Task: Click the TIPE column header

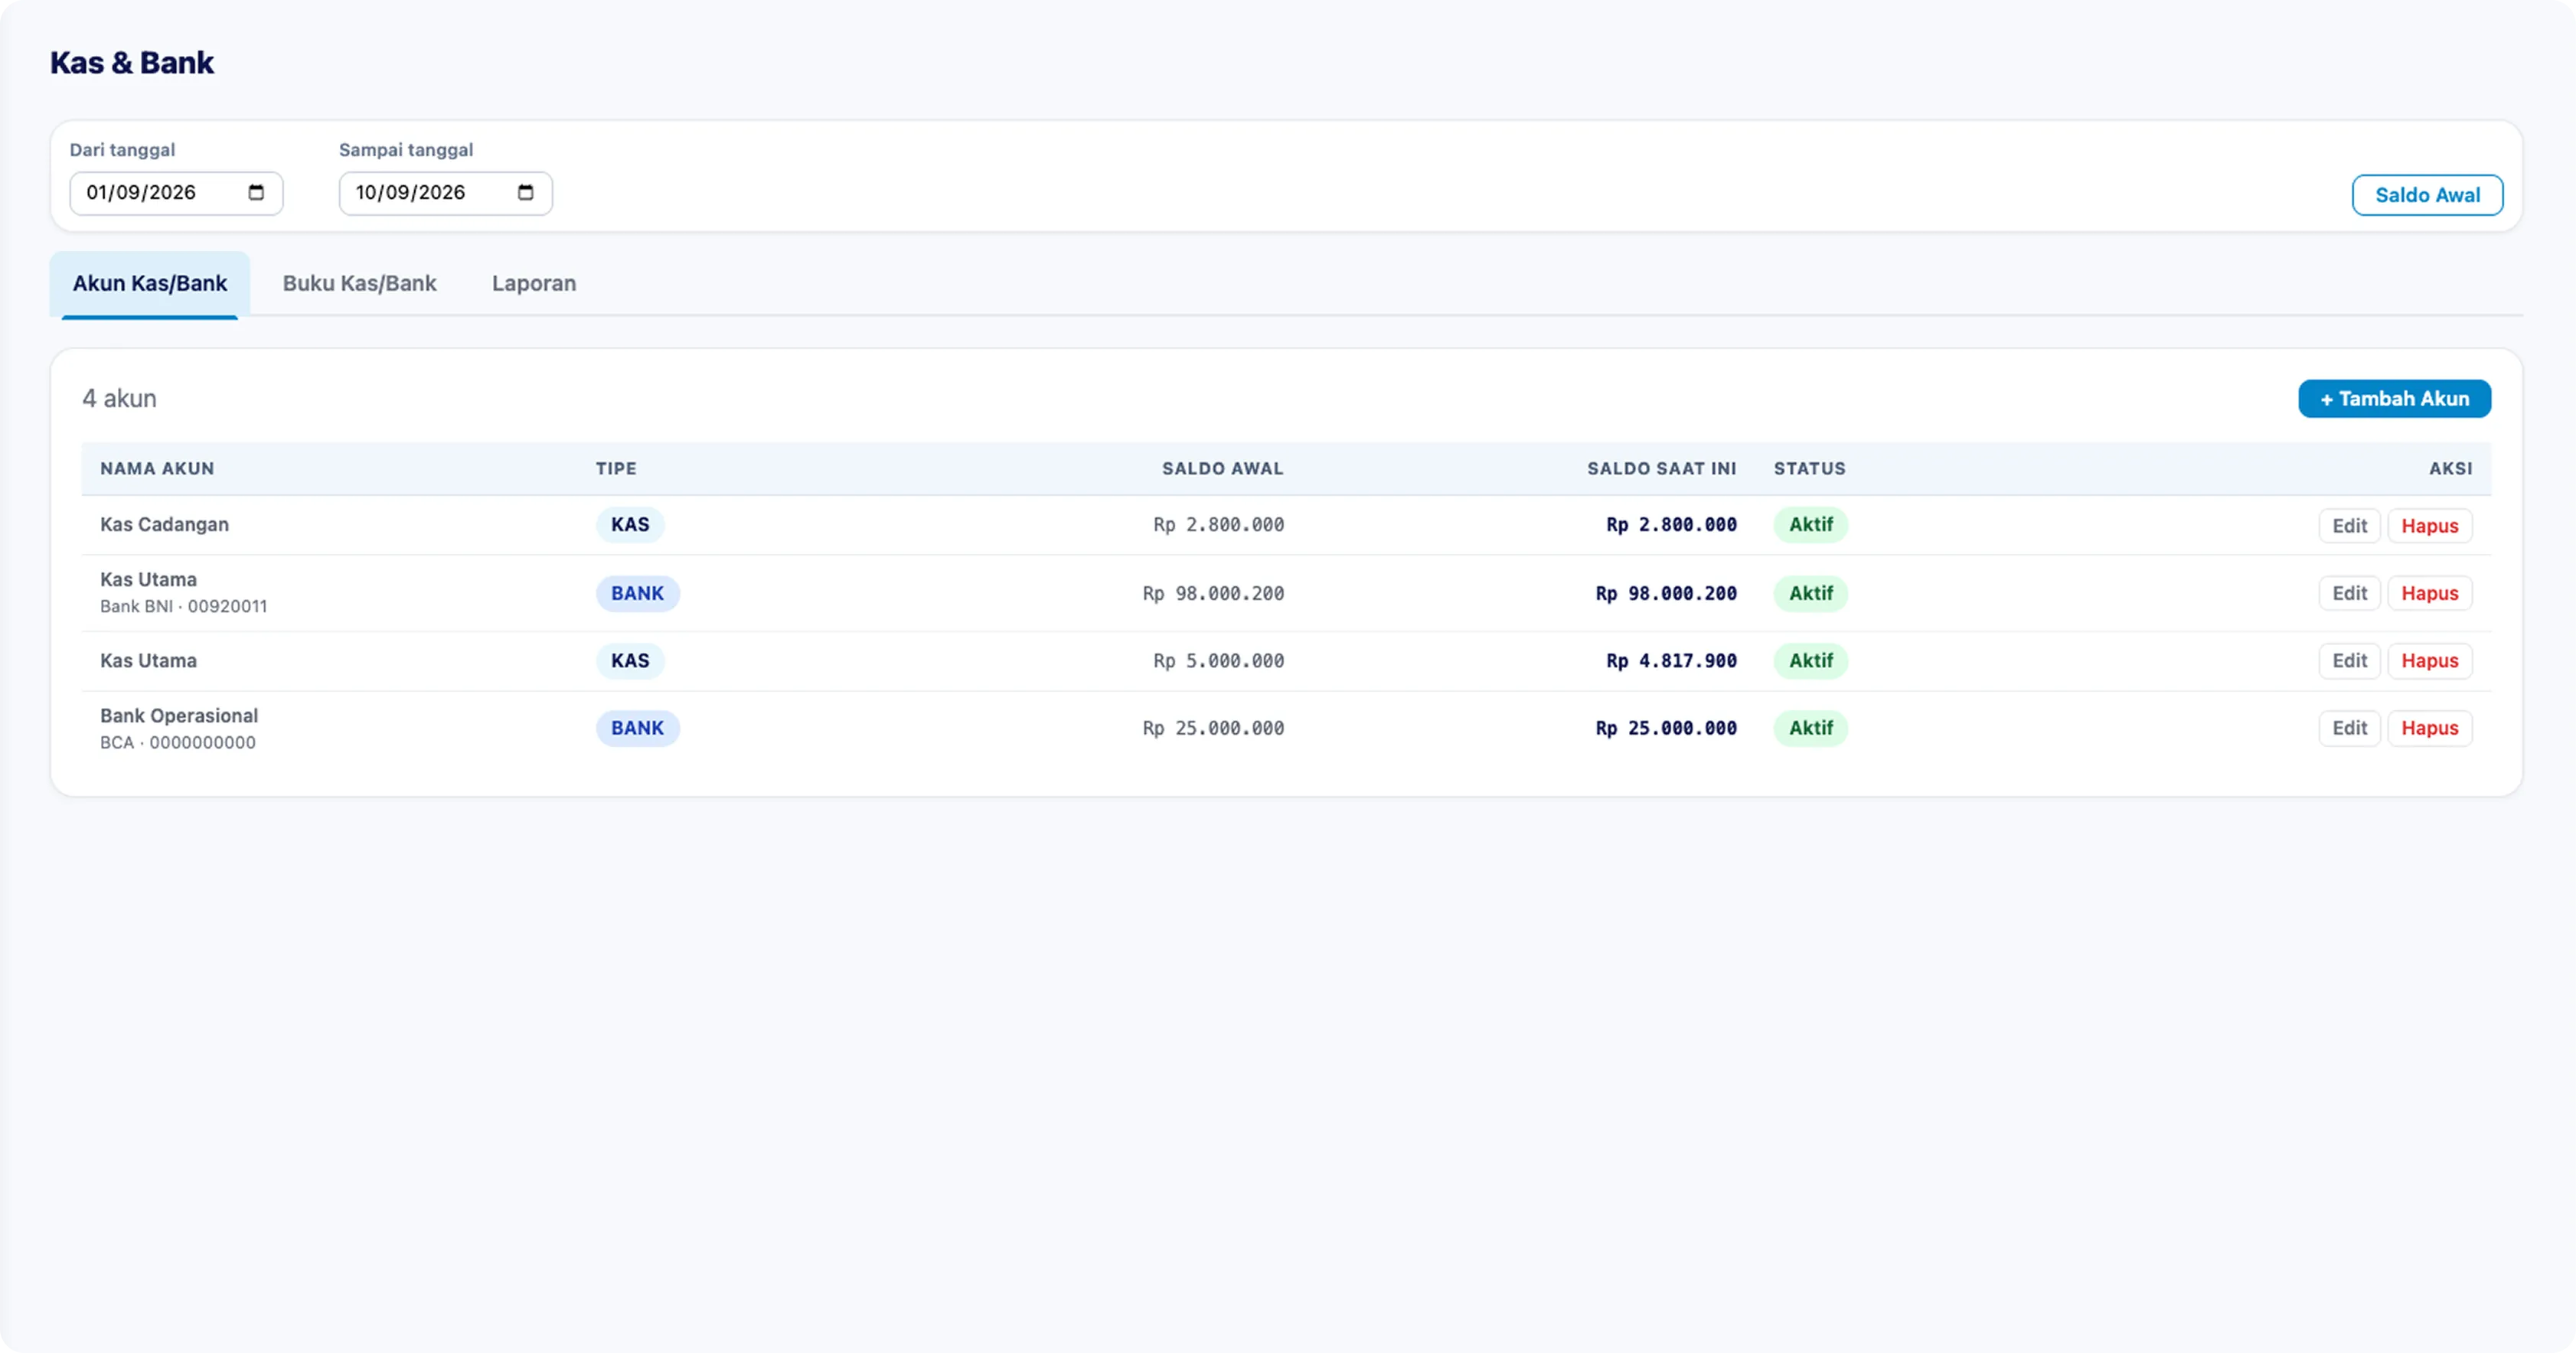Action: click(x=616, y=469)
